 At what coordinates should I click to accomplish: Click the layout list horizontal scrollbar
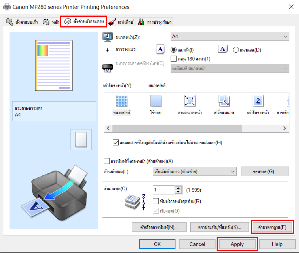point(177,128)
